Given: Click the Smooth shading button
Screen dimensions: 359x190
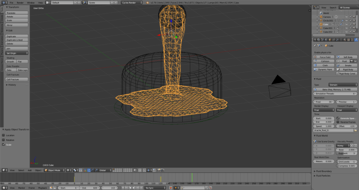Looking at the screenshot, I should tap(11, 62).
